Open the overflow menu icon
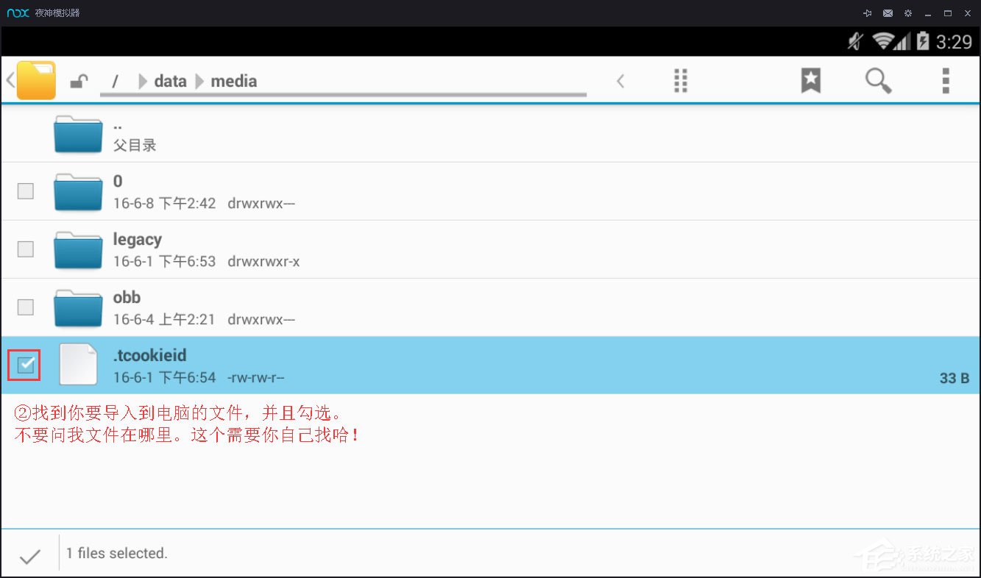Image resolution: width=981 pixels, height=578 pixels. [x=945, y=81]
